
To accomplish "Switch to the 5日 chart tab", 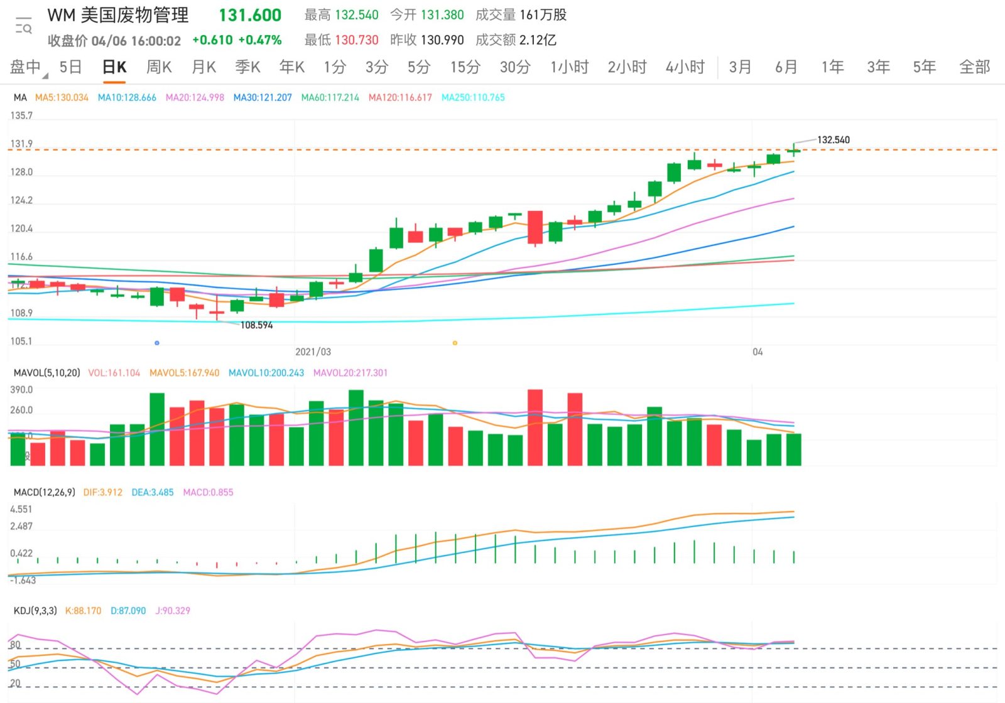I will (70, 67).
